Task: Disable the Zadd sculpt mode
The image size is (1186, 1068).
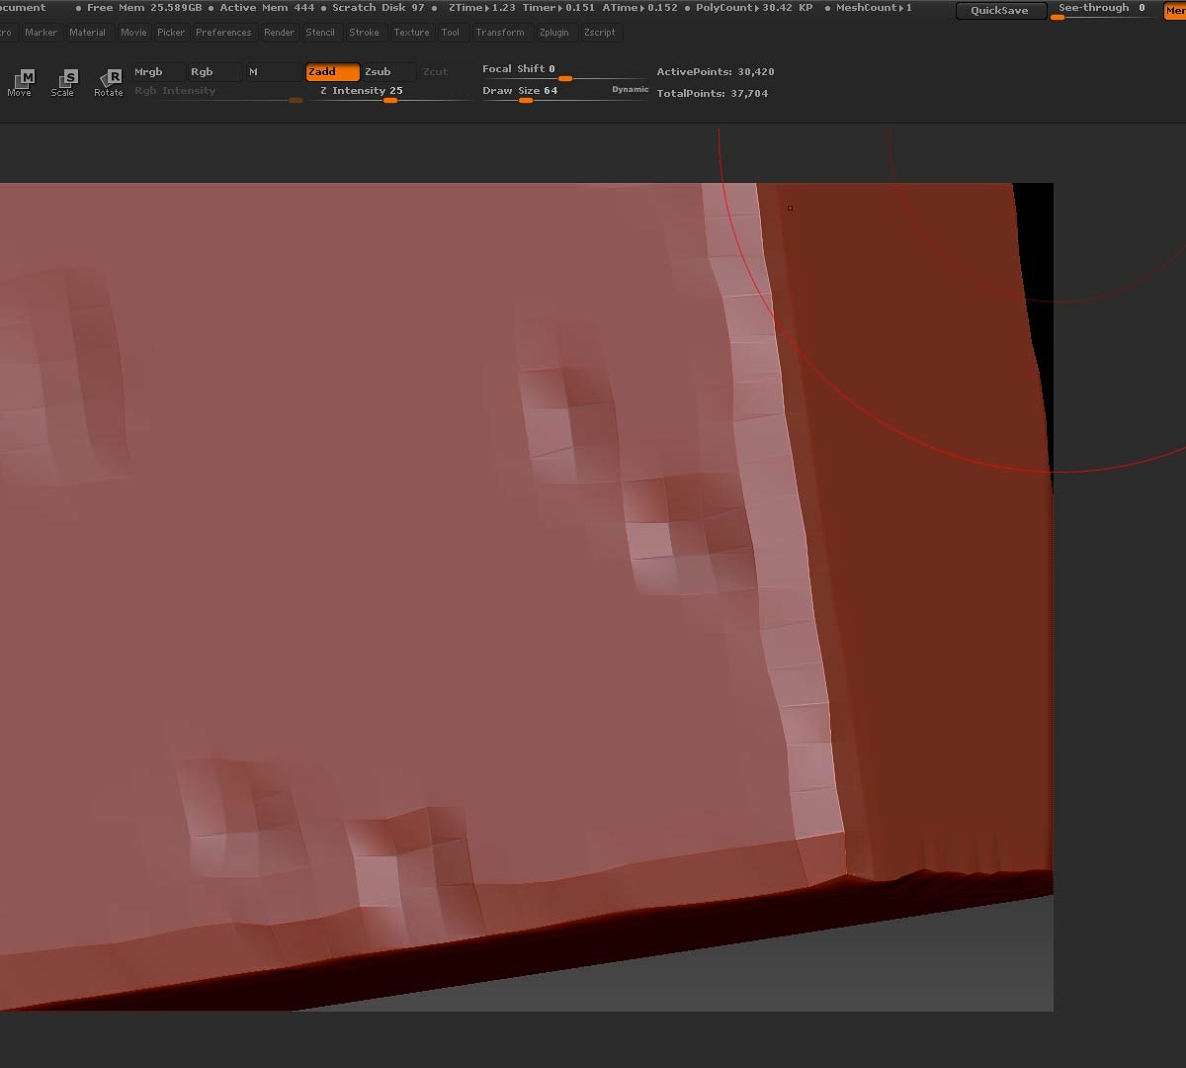Action: pos(332,72)
